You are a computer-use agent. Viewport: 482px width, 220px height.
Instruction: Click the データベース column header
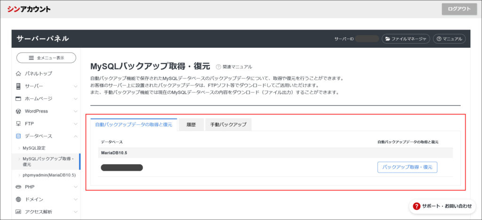click(112, 142)
